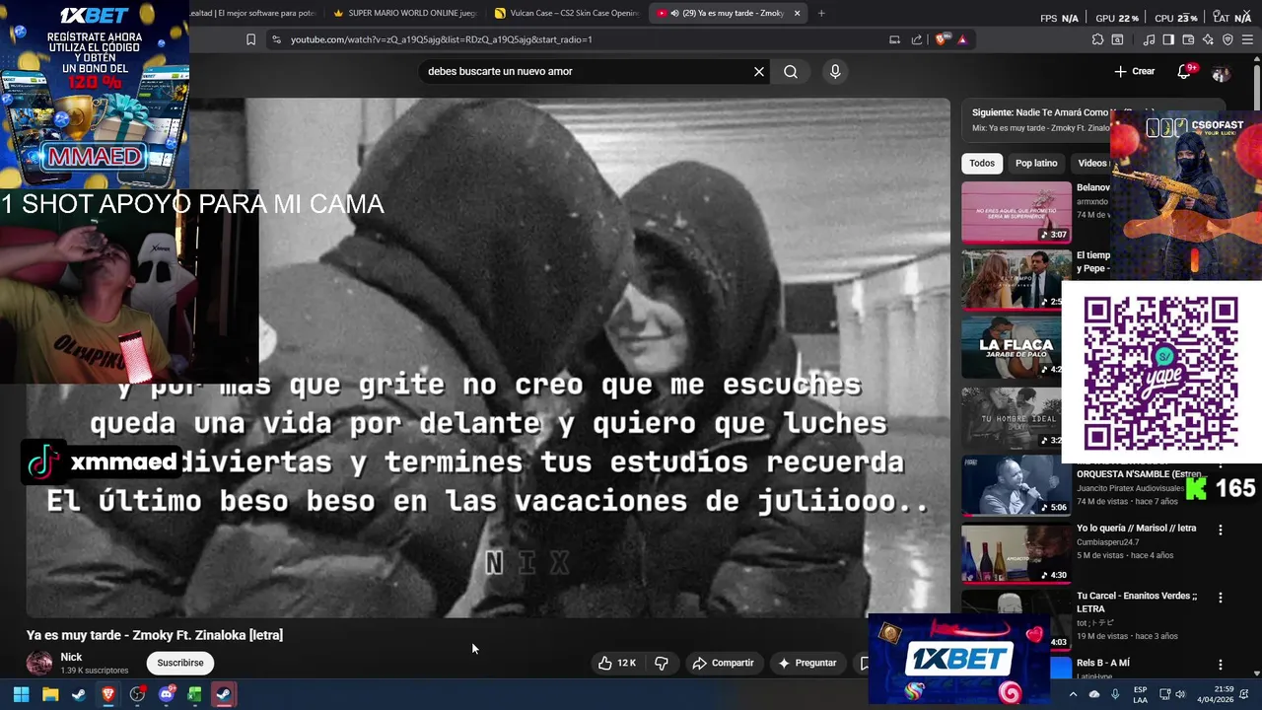Select the 'Todos' filter chip
This screenshot has height=710, width=1262.
(982, 164)
